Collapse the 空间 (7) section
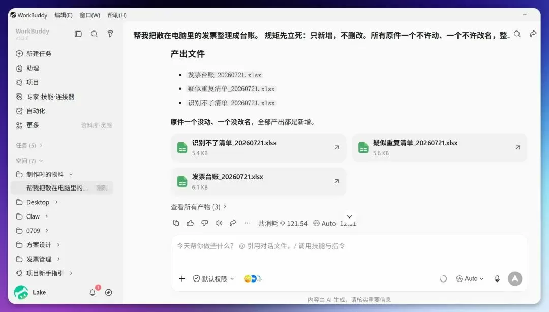This screenshot has width=549, height=312. click(x=29, y=161)
